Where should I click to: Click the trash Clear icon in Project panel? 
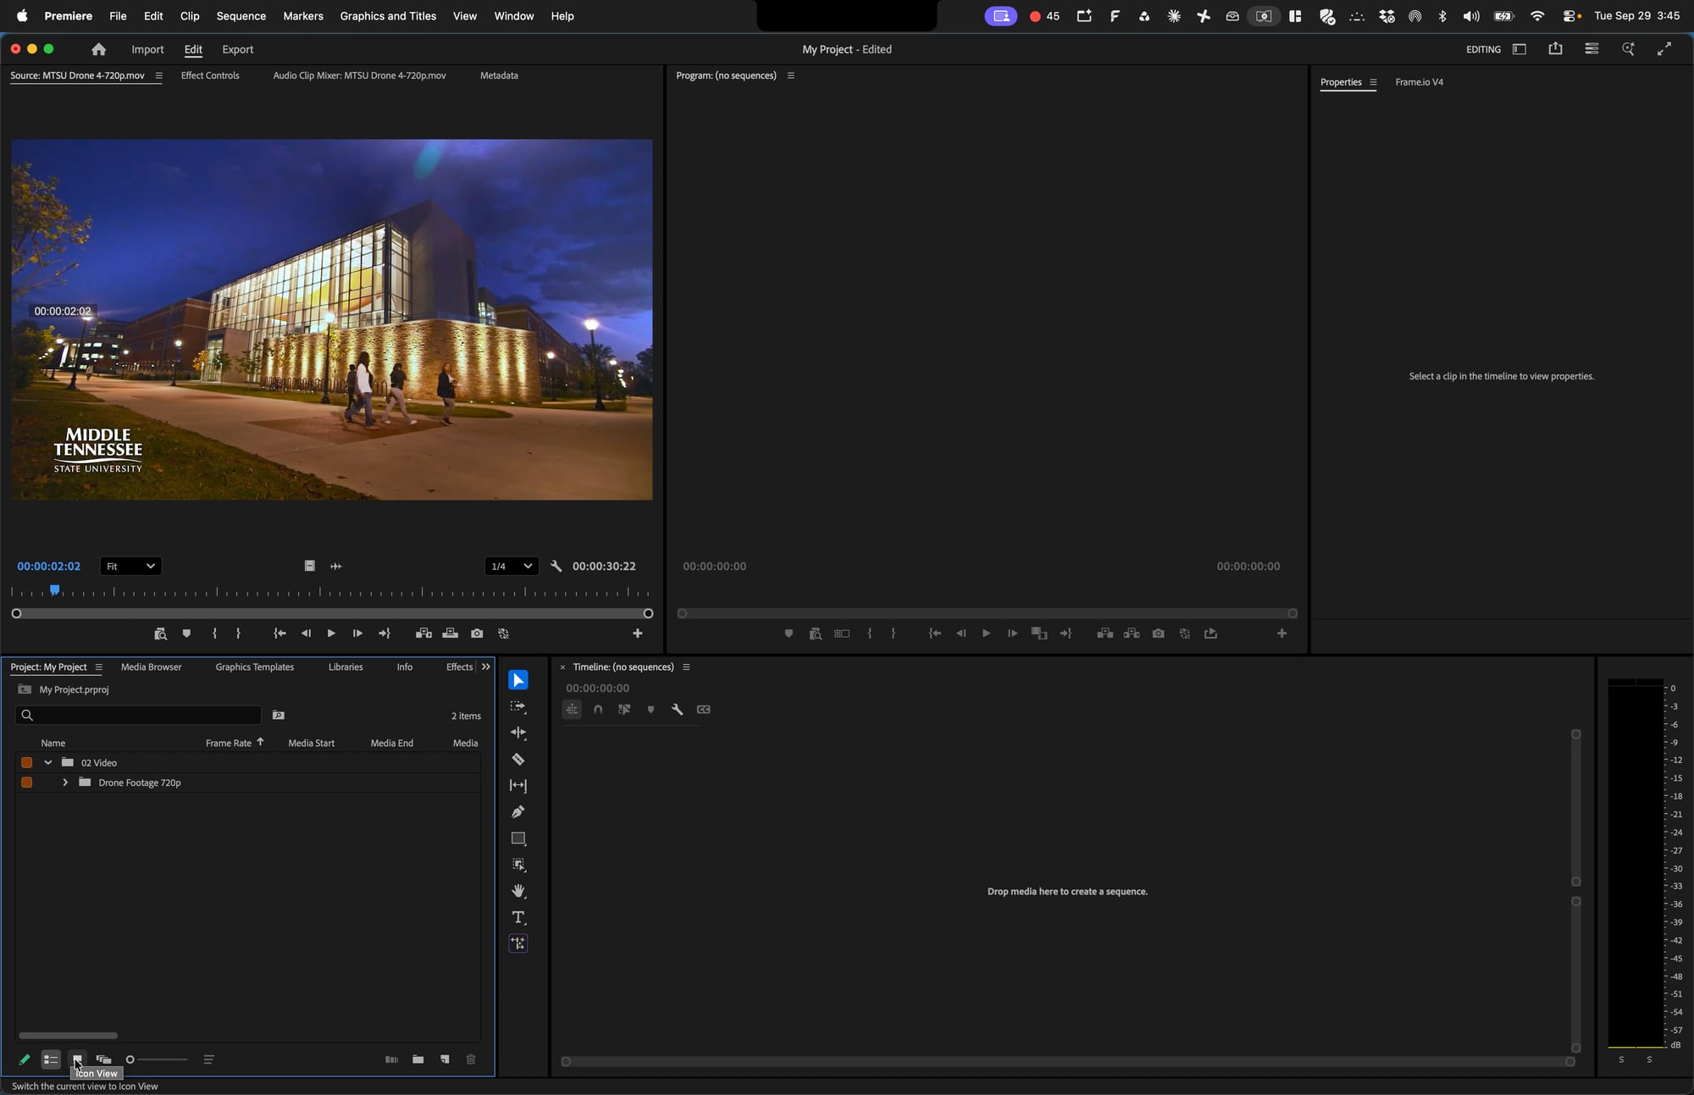pos(471,1059)
